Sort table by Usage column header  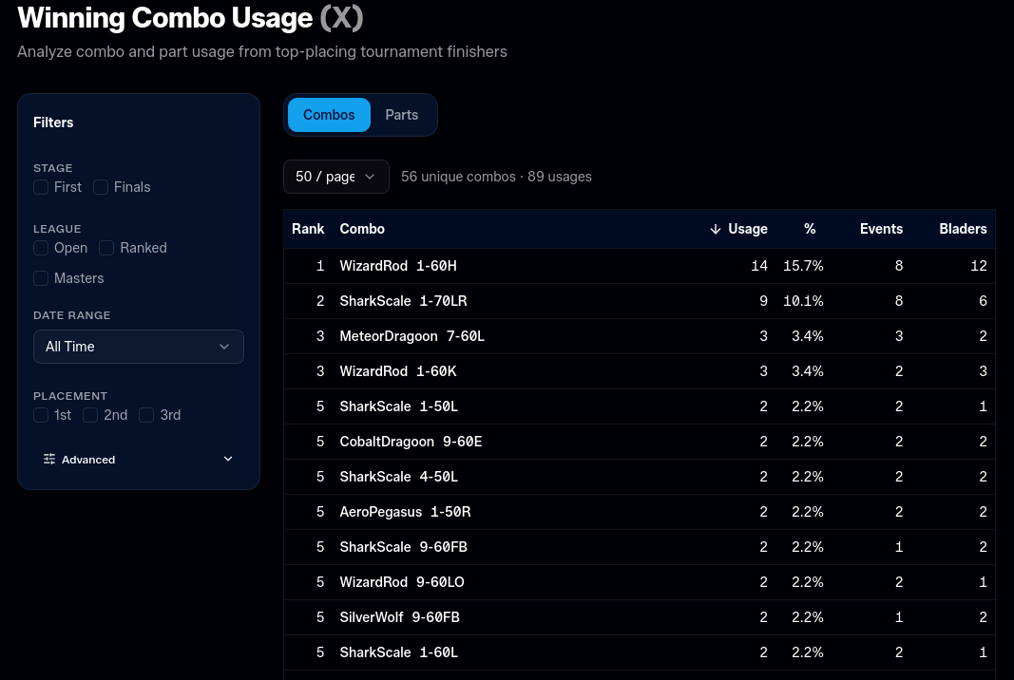748,229
